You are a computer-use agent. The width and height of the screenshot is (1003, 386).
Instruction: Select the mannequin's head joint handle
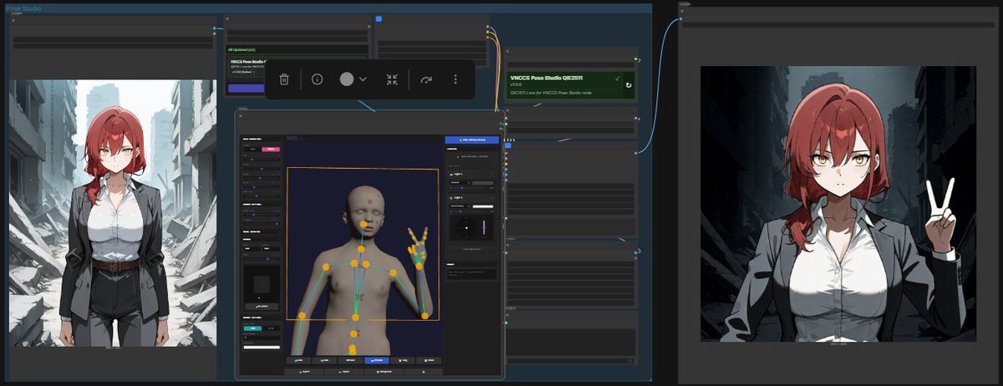(364, 225)
